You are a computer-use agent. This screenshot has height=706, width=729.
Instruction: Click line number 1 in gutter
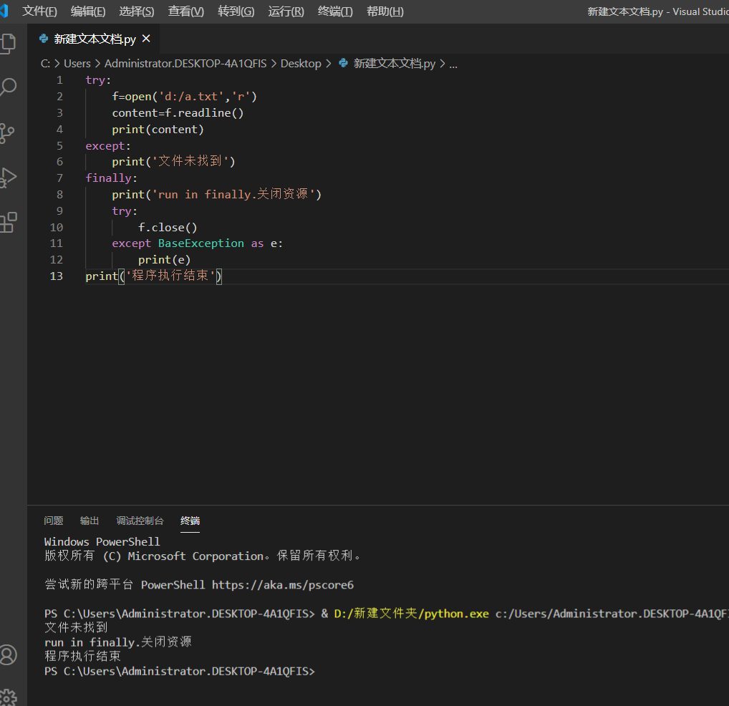click(59, 80)
